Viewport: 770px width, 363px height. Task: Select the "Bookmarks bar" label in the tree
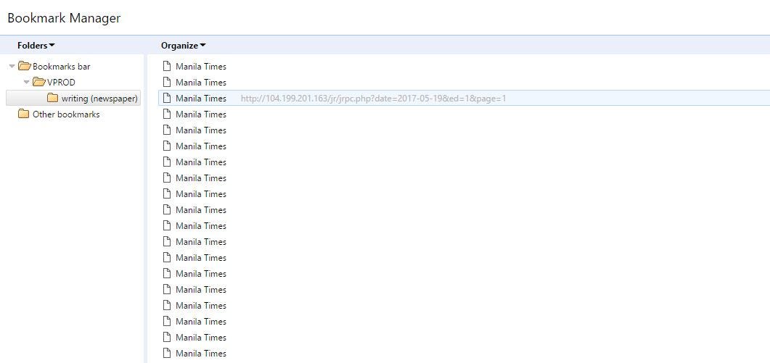(62, 66)
